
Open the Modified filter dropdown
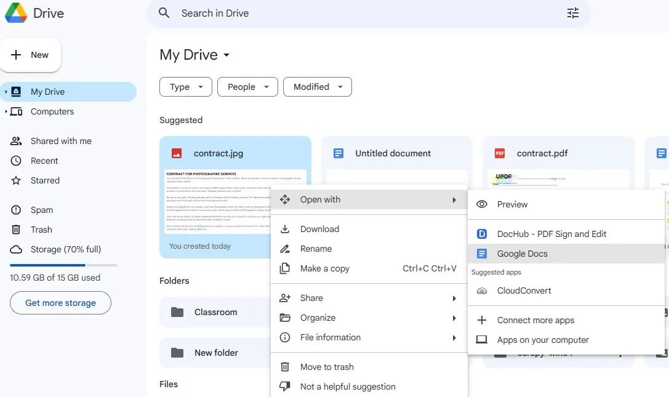[317, 86]
